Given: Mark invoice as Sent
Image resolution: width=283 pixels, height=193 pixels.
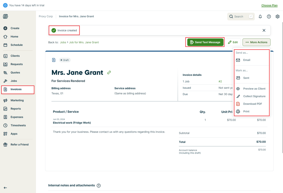Looking at the screenshot, I should (251, 78).
